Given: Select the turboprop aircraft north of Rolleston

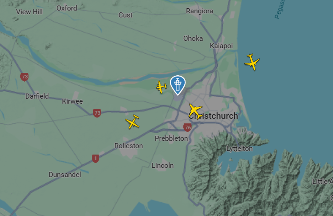Looking at the screenshot, I should [132, 122].
